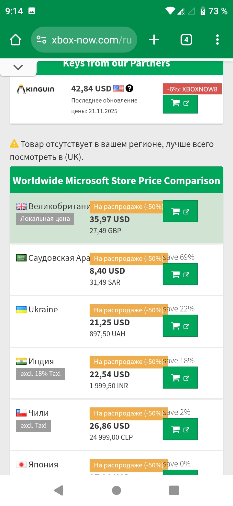Tap the site info icon in address bar

tap(41, 40)
